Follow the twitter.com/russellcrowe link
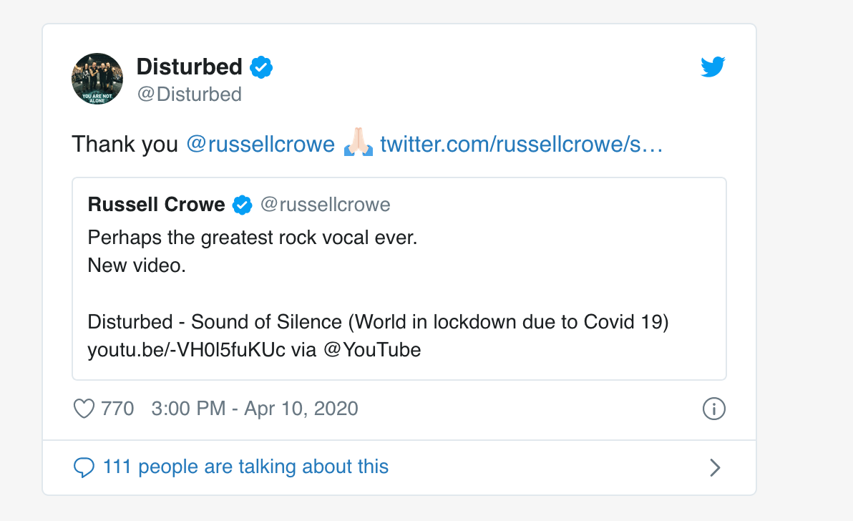This screenshot has height=521, width=853. point(521,144)
